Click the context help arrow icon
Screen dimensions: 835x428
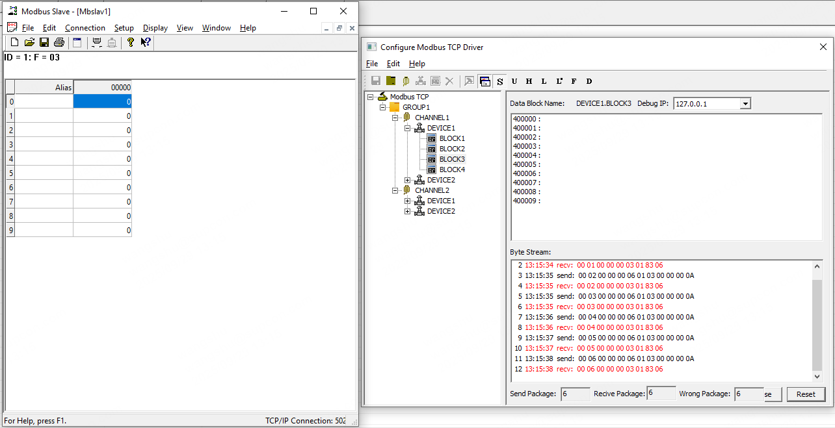[x=146, y=43]
